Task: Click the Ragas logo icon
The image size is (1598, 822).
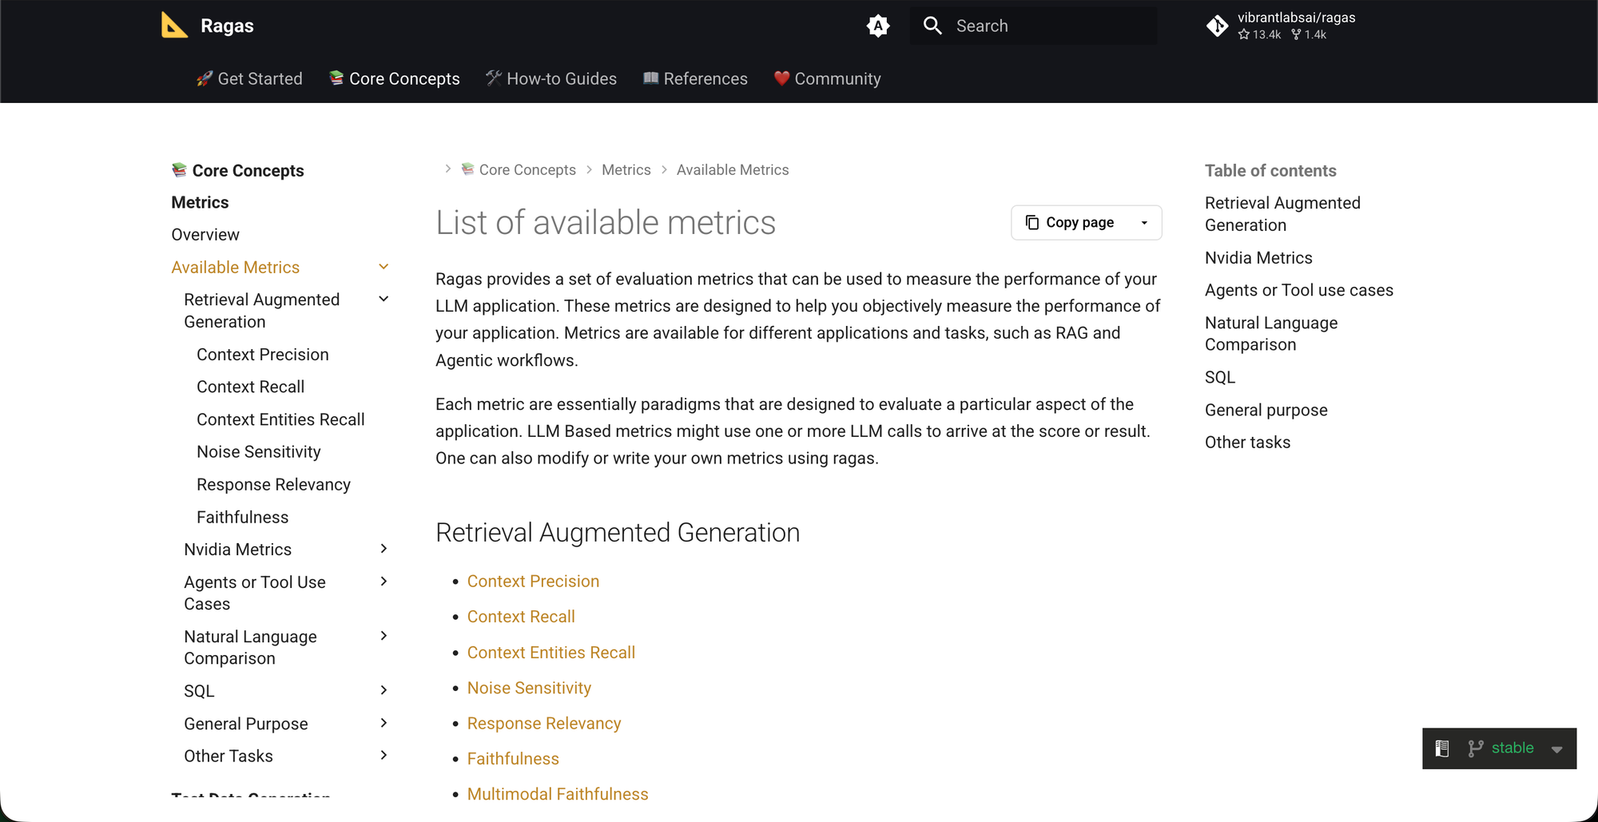Action: tap(174, 26)
